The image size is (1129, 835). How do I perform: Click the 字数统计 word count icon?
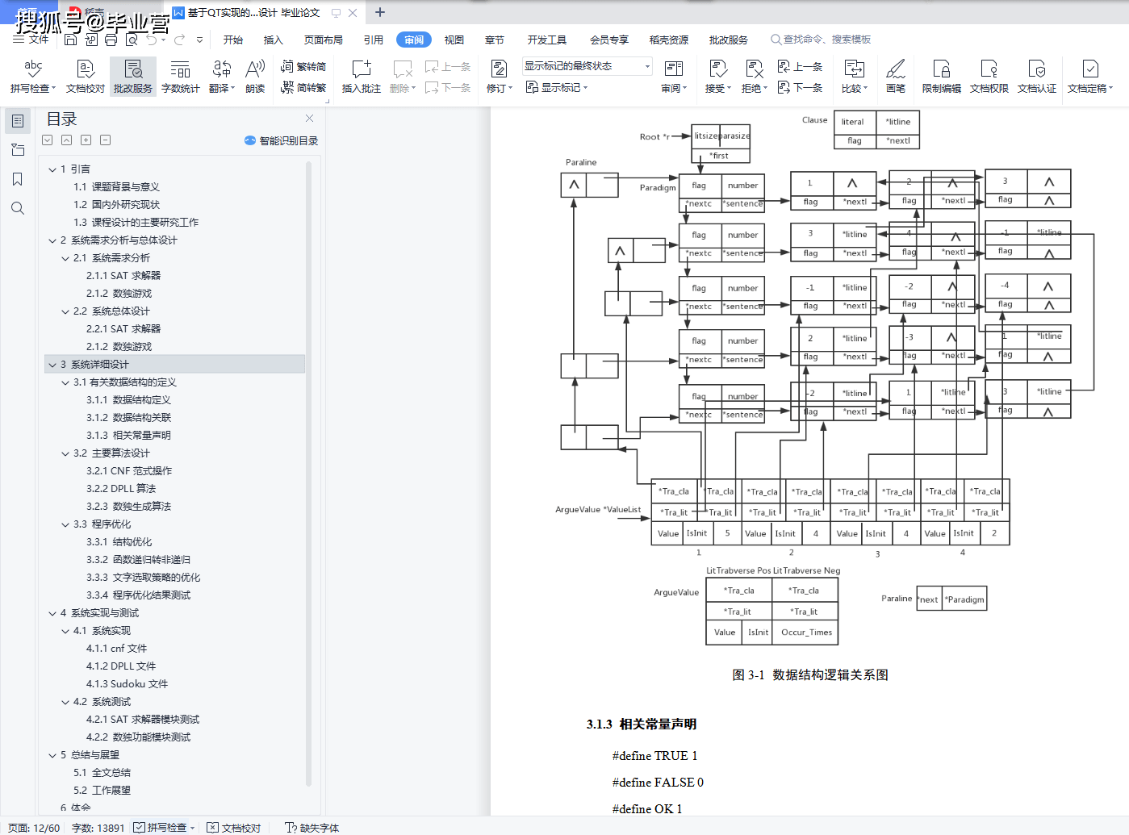click(x=180, y=71)
